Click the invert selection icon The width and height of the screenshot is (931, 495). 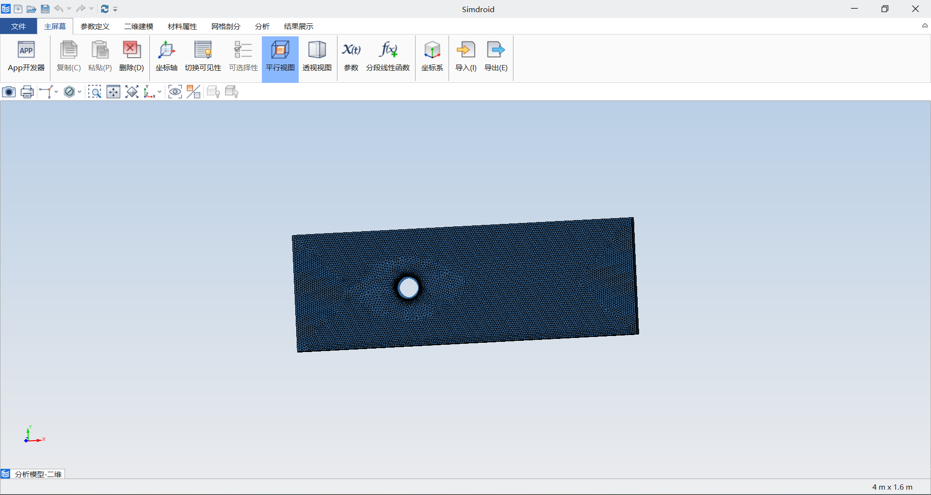click(x=193, y=92)
